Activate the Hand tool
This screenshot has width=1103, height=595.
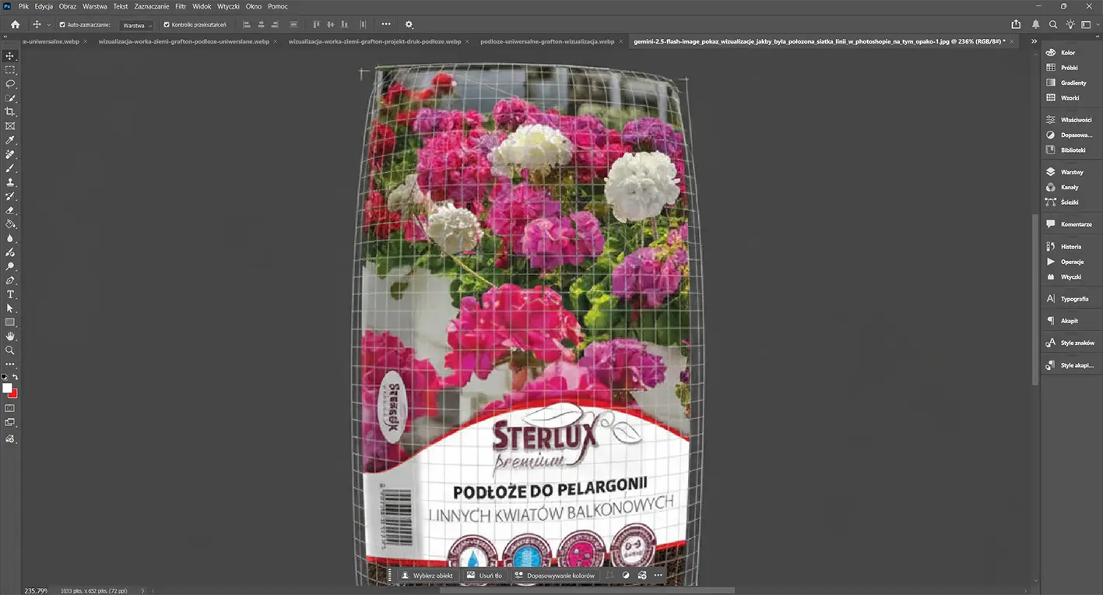click(10, 336)
